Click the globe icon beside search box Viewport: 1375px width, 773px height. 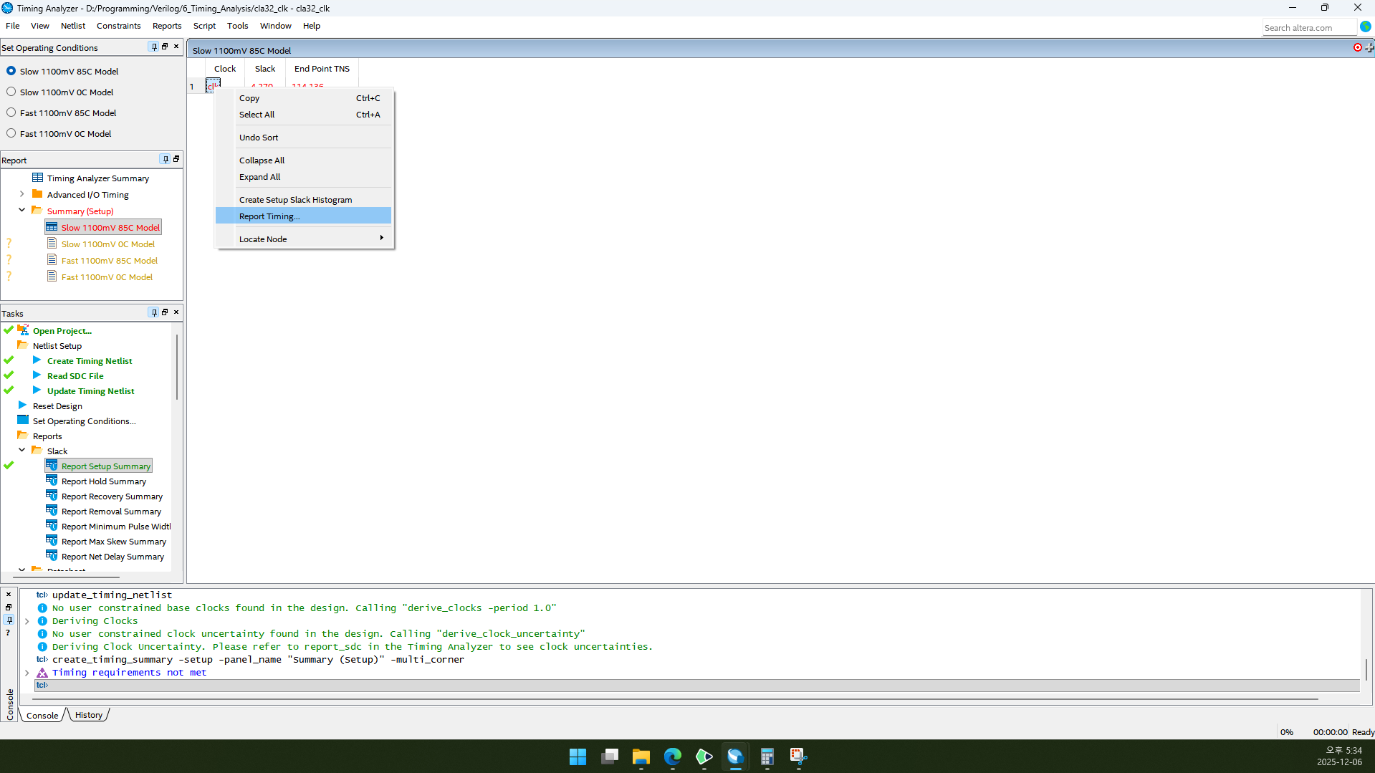click(x=1366, y=27)
